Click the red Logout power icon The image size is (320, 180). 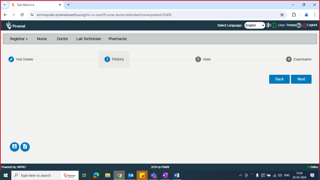click(304, 25)
